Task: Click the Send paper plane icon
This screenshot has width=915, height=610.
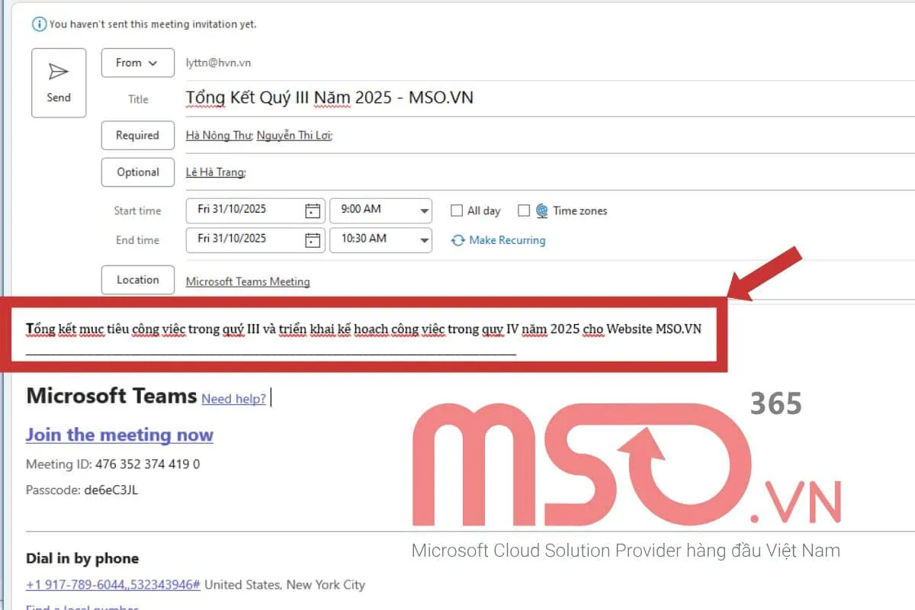Action: pos(59,72)
